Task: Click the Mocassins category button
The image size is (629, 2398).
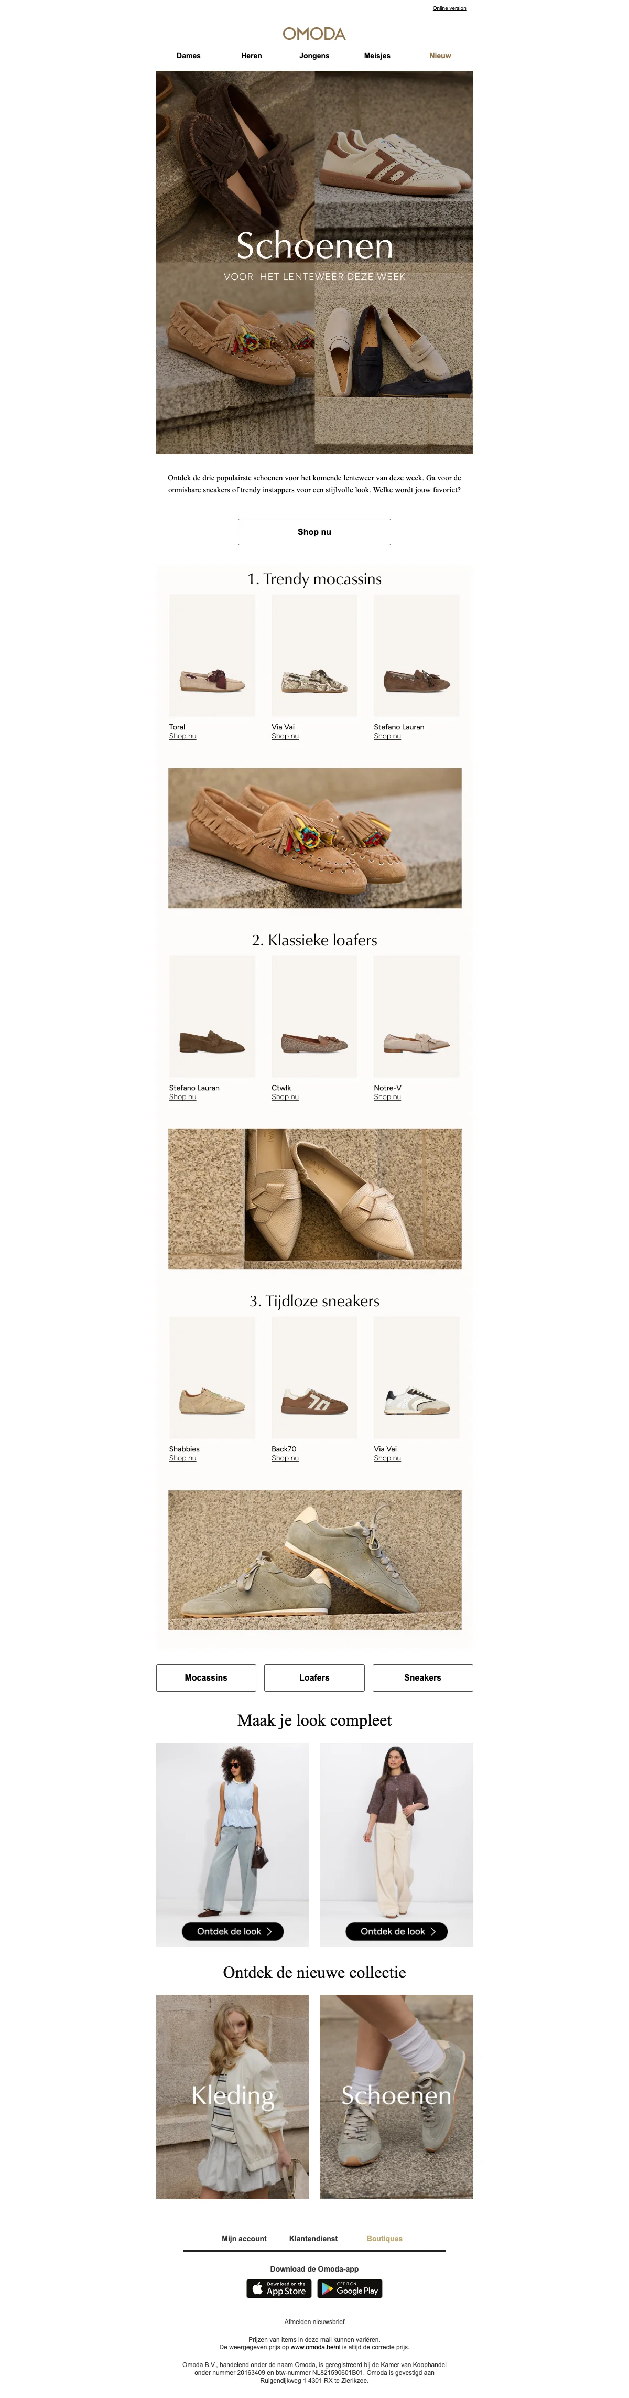Action: click(x=205, y=1677)
